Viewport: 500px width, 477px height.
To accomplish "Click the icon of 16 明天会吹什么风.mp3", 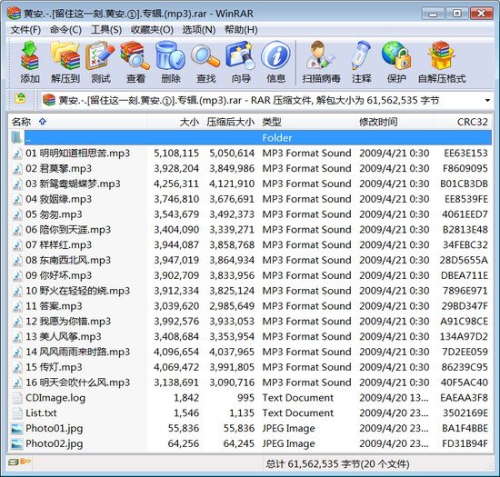I will 17,383.
